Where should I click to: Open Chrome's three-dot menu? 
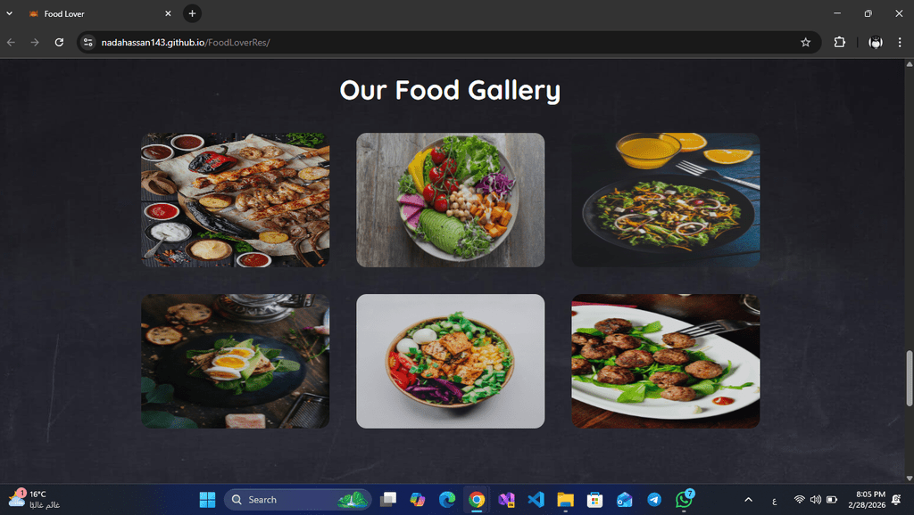(x=900, y=42)
